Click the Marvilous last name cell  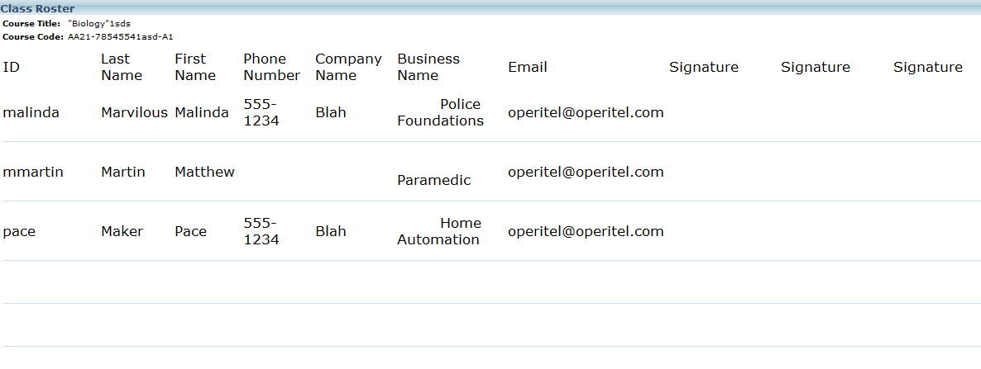[x=134, y=112]
